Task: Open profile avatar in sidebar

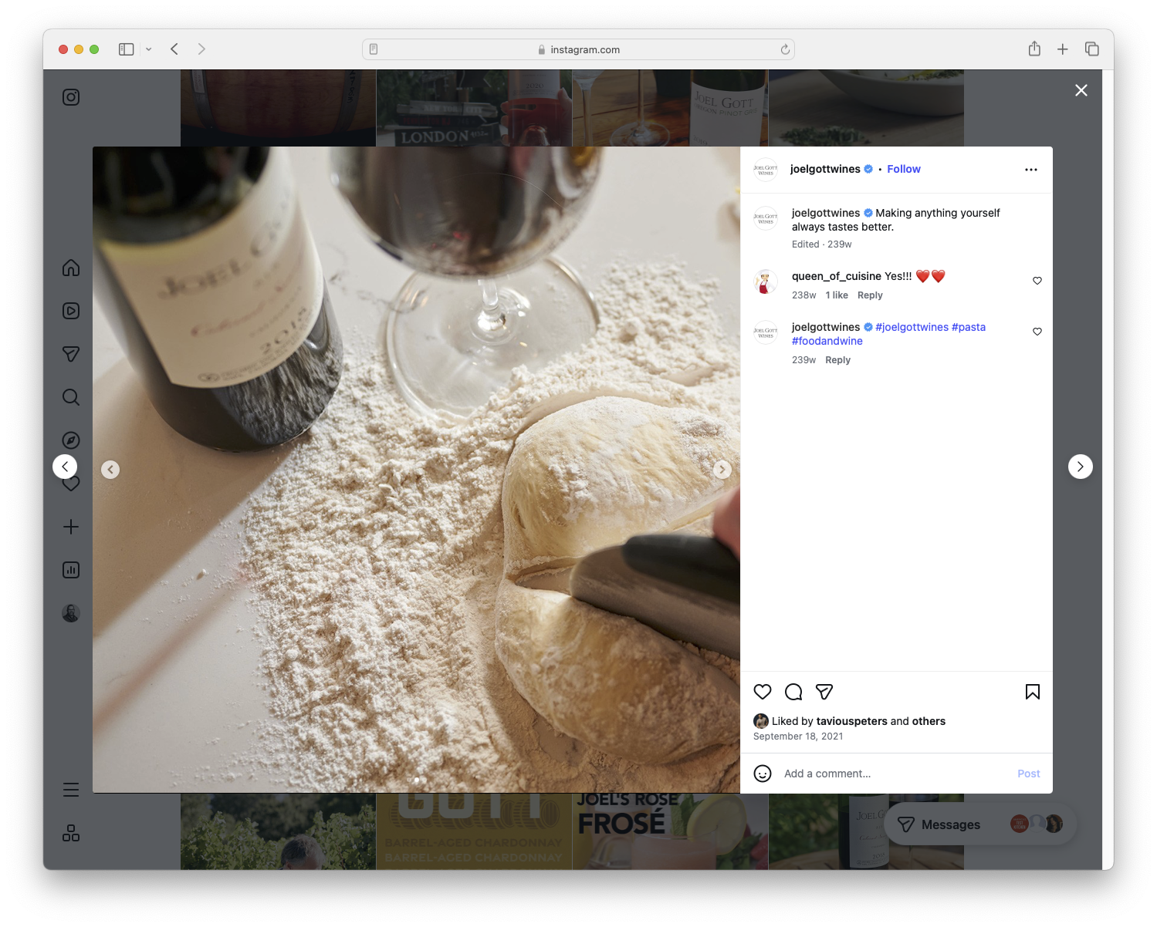Action: point(71,613)
